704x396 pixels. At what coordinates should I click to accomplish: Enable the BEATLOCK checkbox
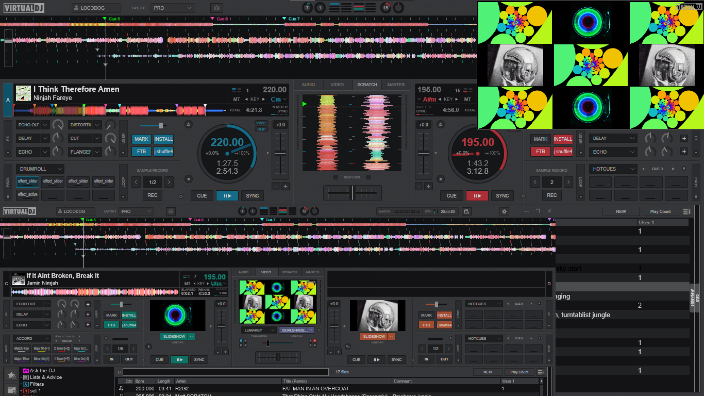click(336, 177)
